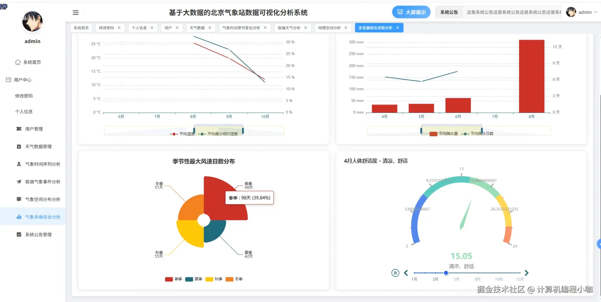Open 天气数据管理 sidebar icon
The image size is (601, 302).
(x=19, y=147)
